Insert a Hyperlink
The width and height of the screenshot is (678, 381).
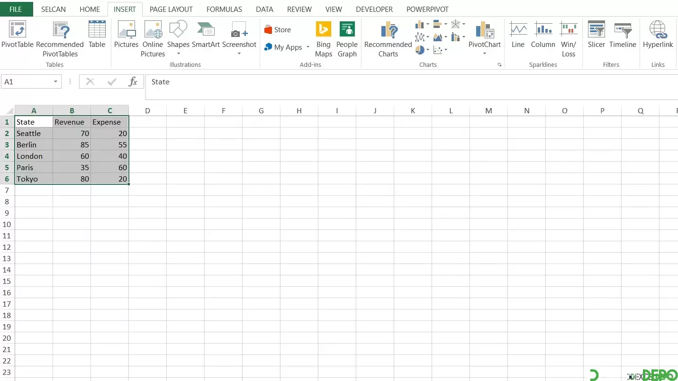pos(658,35)
